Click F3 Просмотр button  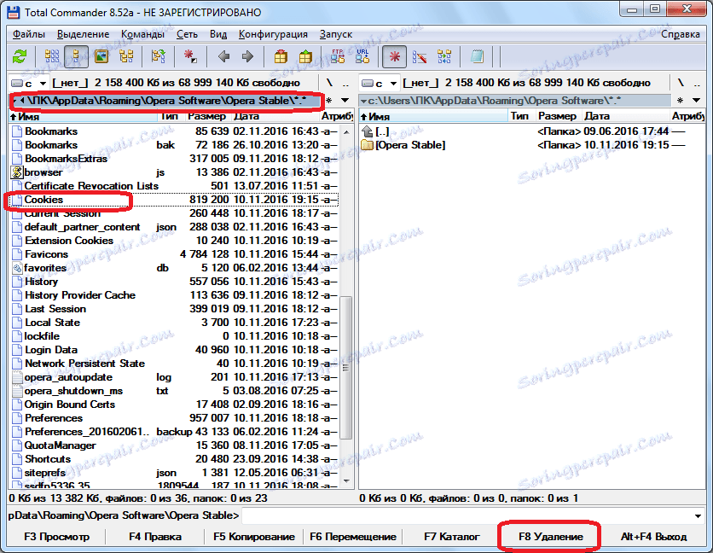coord(56,537)
